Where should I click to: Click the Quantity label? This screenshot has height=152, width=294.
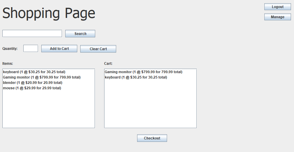(x=10, y=49)
